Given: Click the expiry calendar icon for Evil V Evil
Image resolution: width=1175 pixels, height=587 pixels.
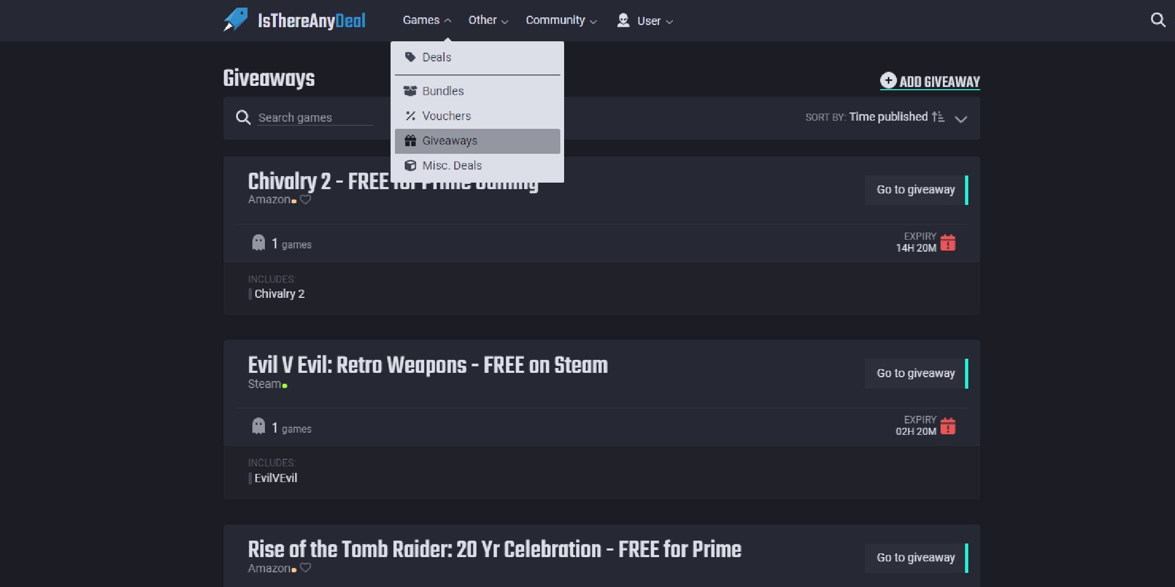Looking at the screenshot, I should [948, 426].
